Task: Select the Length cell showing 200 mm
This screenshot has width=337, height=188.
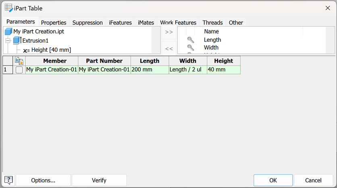Action: 150,70
